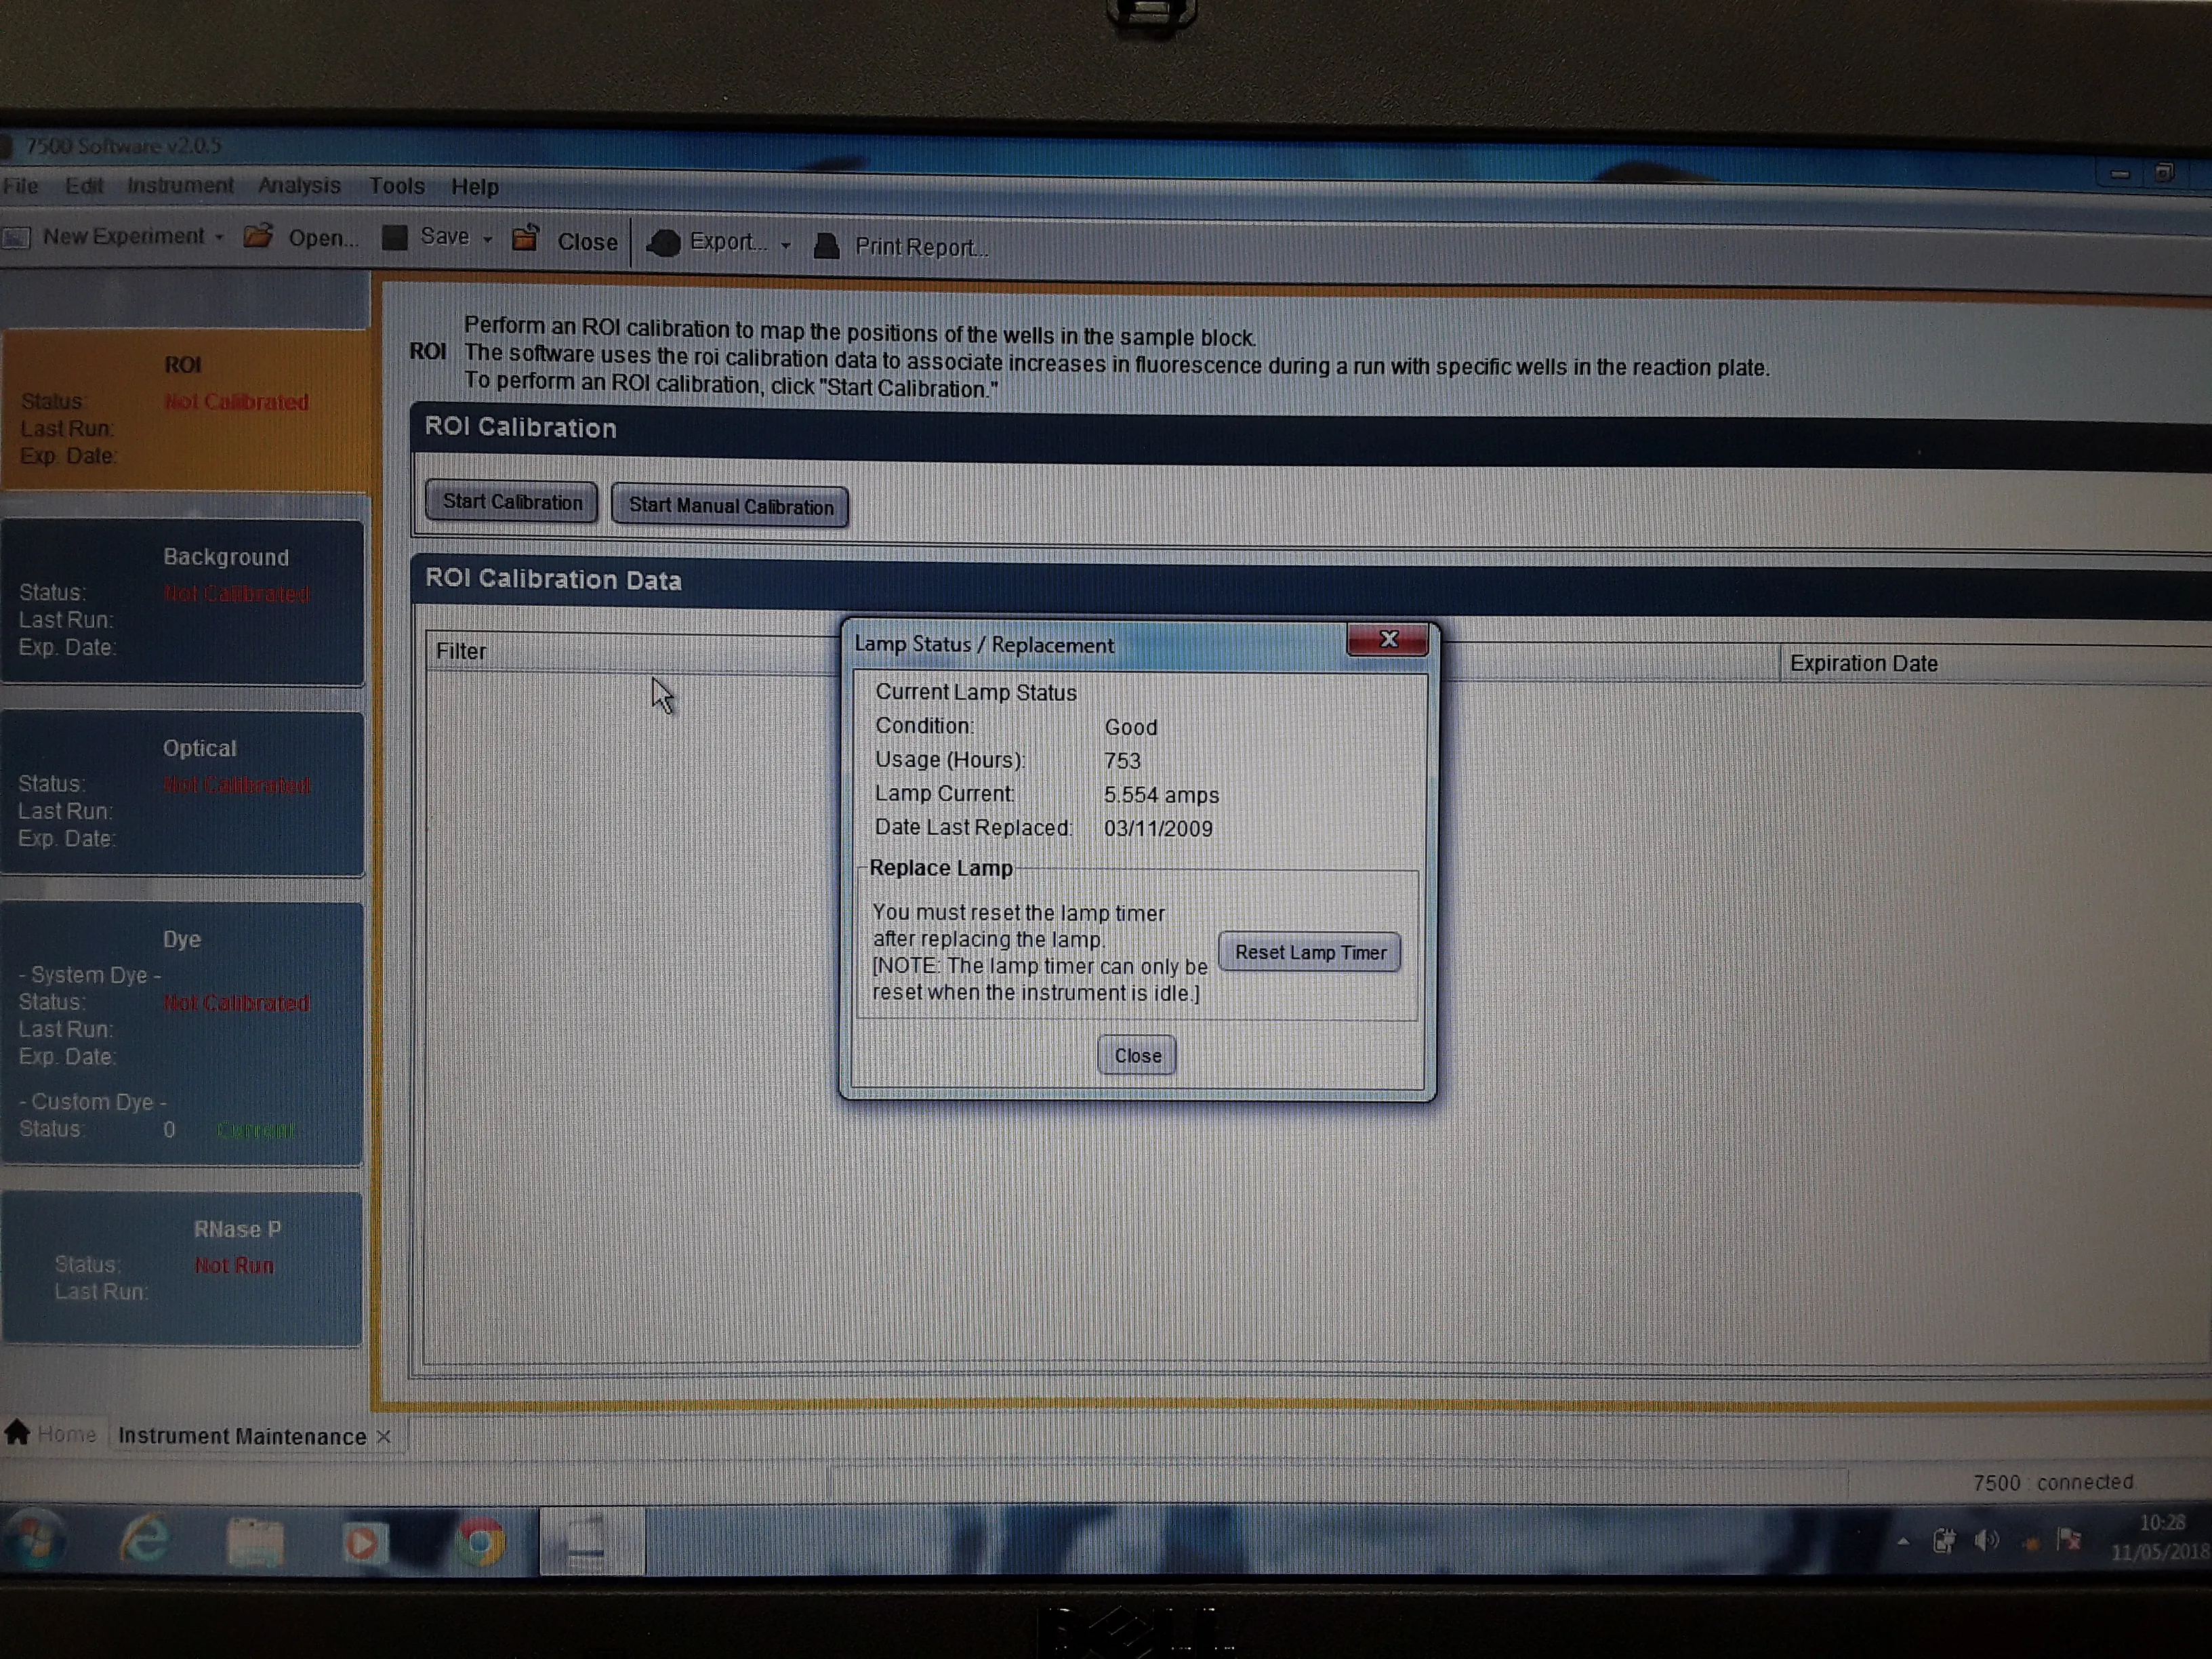This screenshot has width=2212, height=1659.
Task: Open the Tools menu
Action: point(397,187)
